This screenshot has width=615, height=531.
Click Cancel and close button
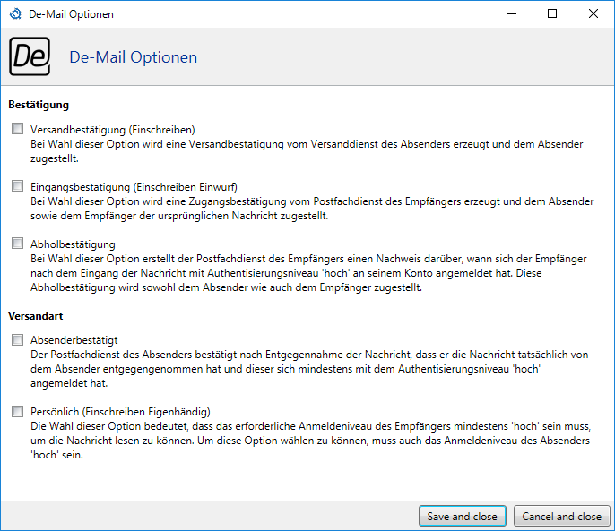561,517
